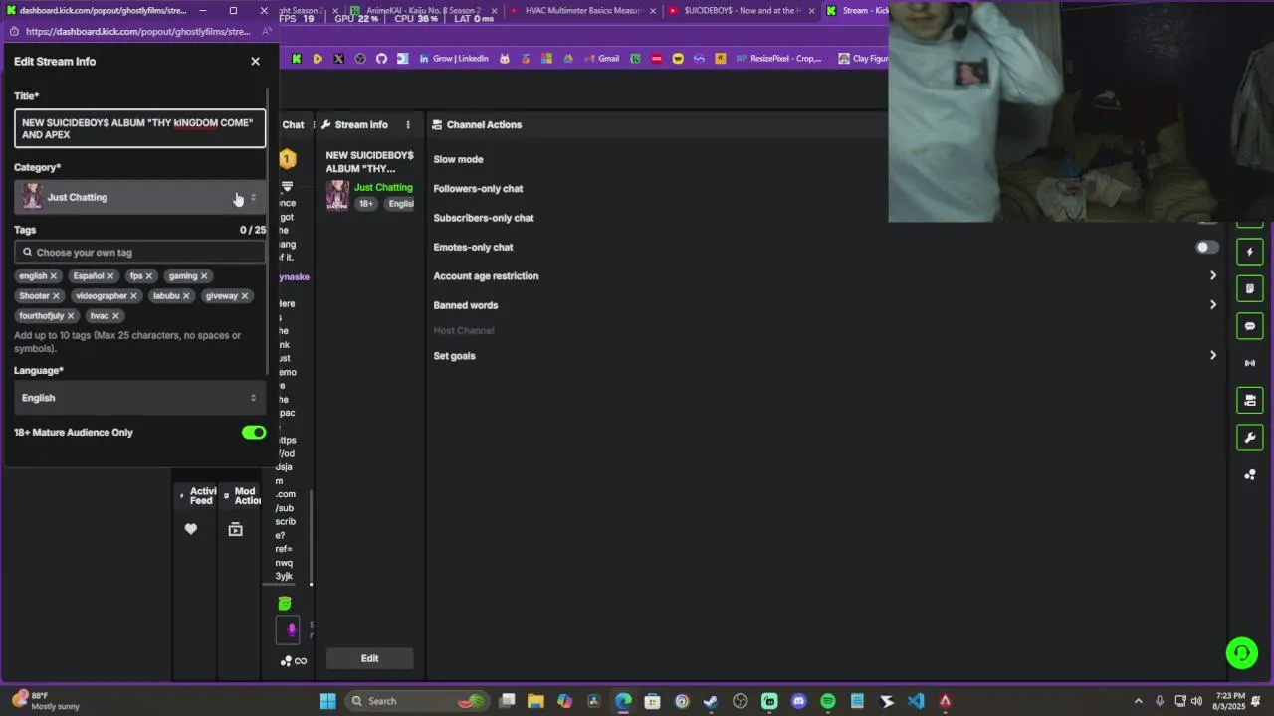Image resolution: width=1274 pixels, height=716 pixels.
Task: Open the Grow | LinkedIn bookmark
Action: (x=454, y=59)
